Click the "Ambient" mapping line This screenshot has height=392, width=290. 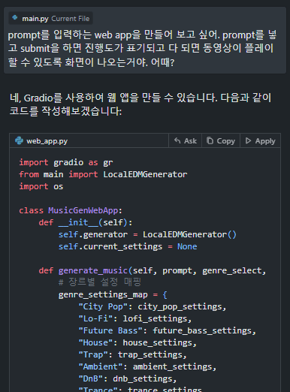[x=147, y=366]
